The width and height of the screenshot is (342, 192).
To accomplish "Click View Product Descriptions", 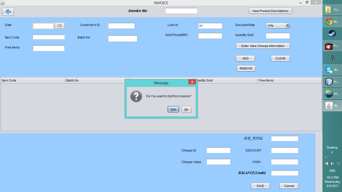I will (x=270, y=11).
